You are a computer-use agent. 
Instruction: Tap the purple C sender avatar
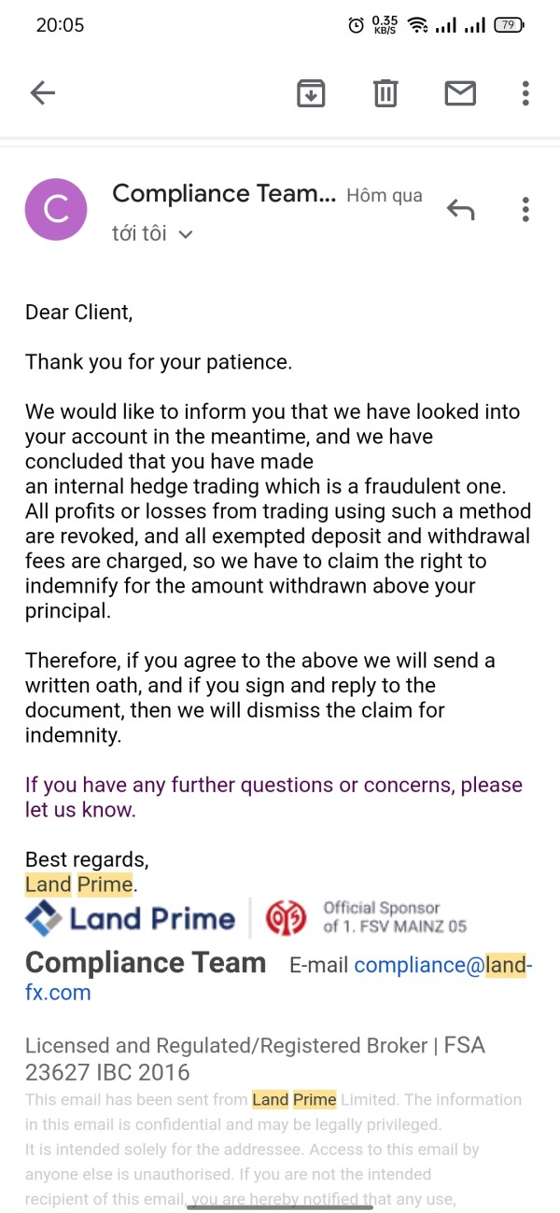(x=56, y=210)
